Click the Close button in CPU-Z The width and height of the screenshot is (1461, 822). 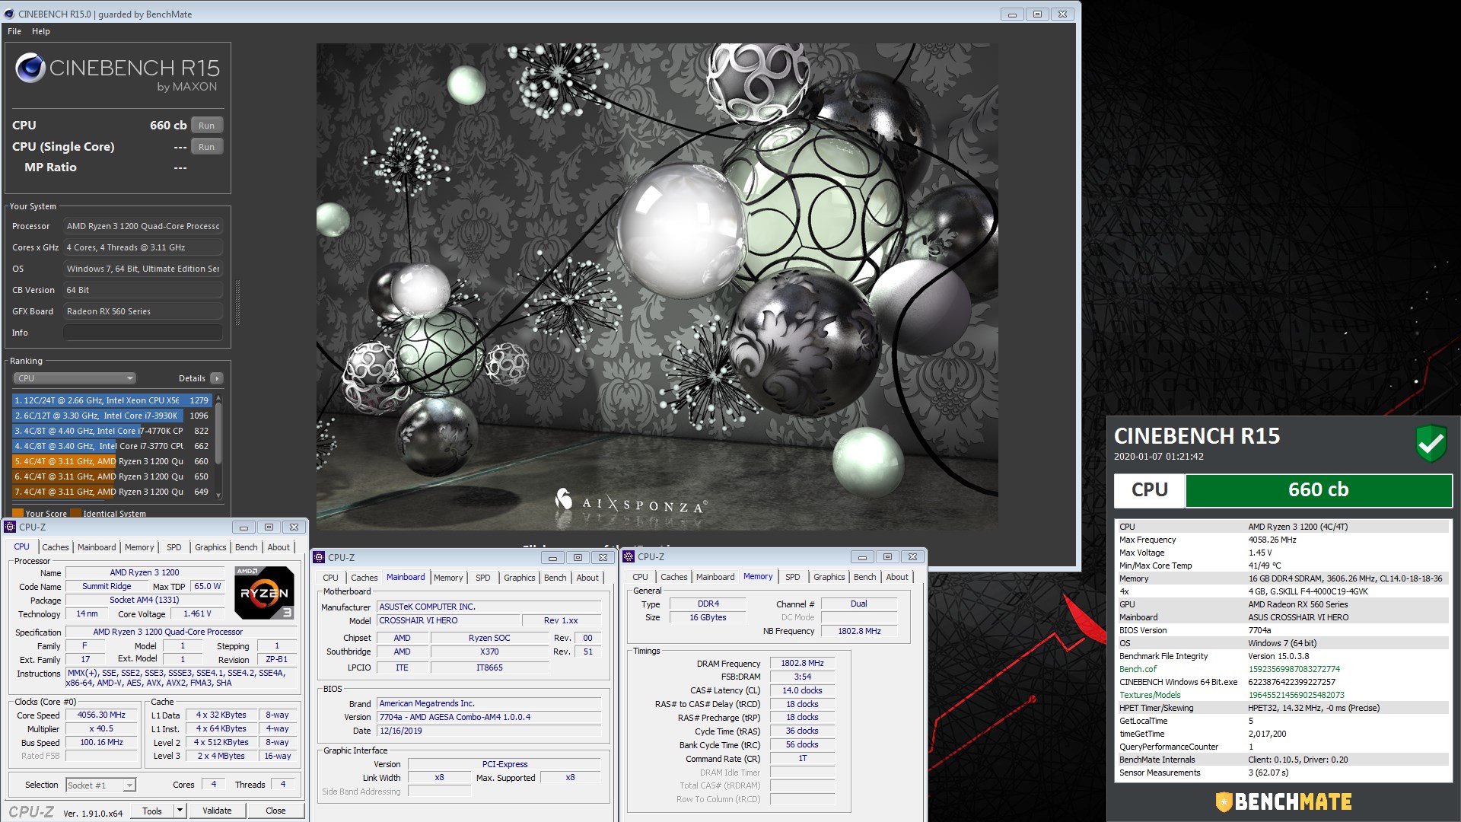click(x=275, y=811)
